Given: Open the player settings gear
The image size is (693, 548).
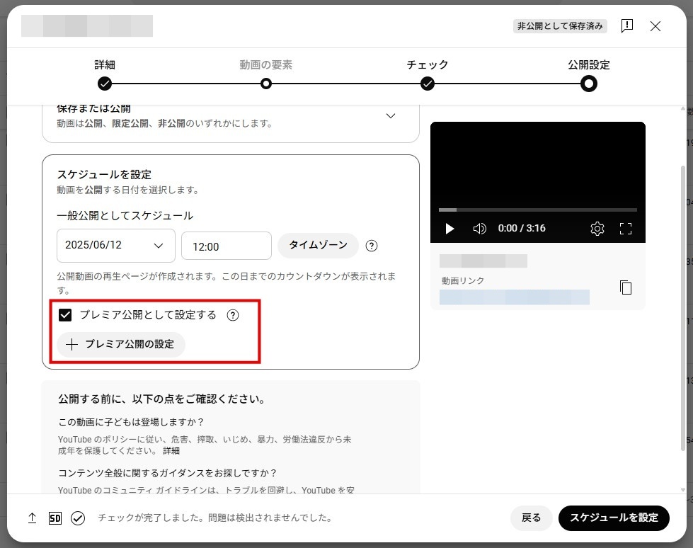Looking at the screenshot, I should click(597, 229).
